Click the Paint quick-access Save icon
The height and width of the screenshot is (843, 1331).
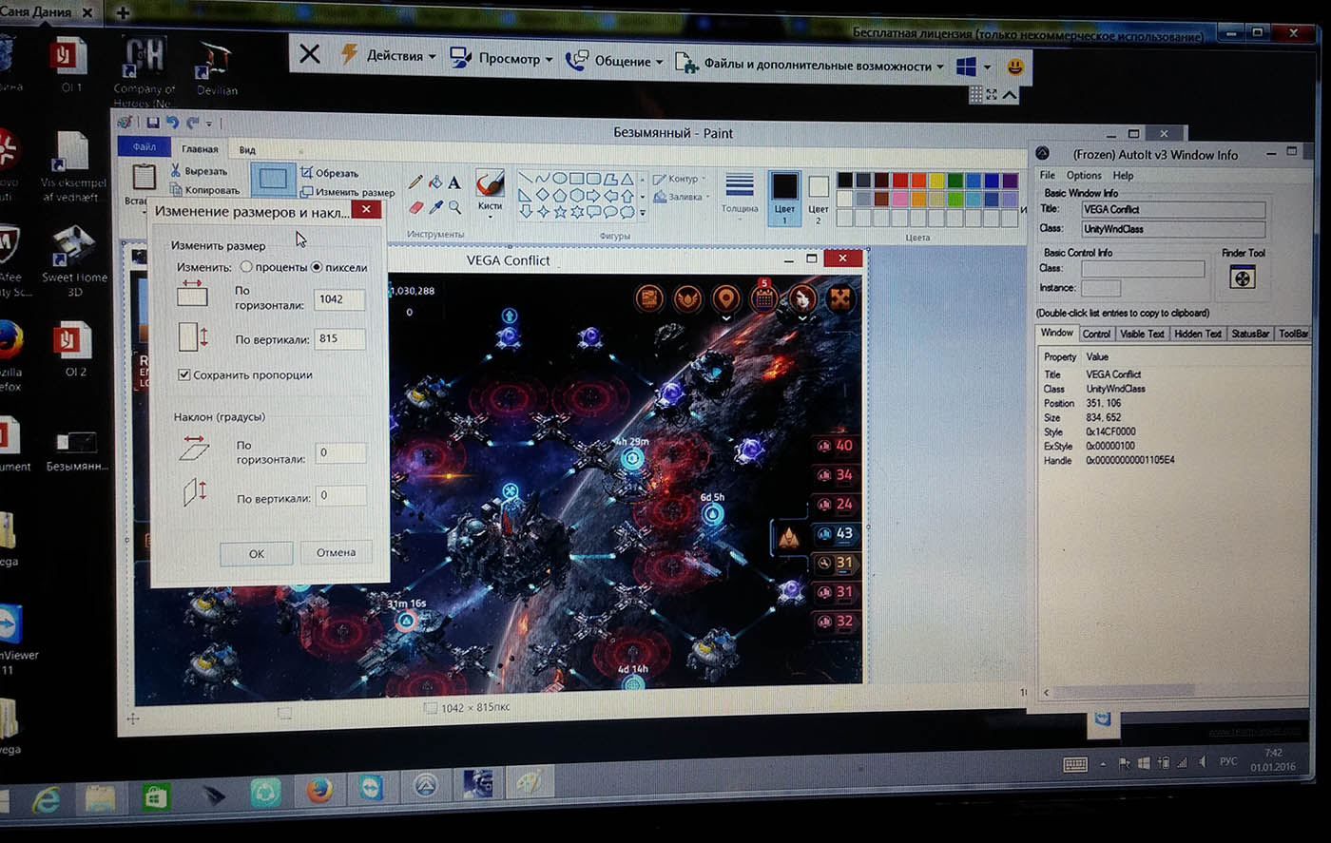point(152,123)
